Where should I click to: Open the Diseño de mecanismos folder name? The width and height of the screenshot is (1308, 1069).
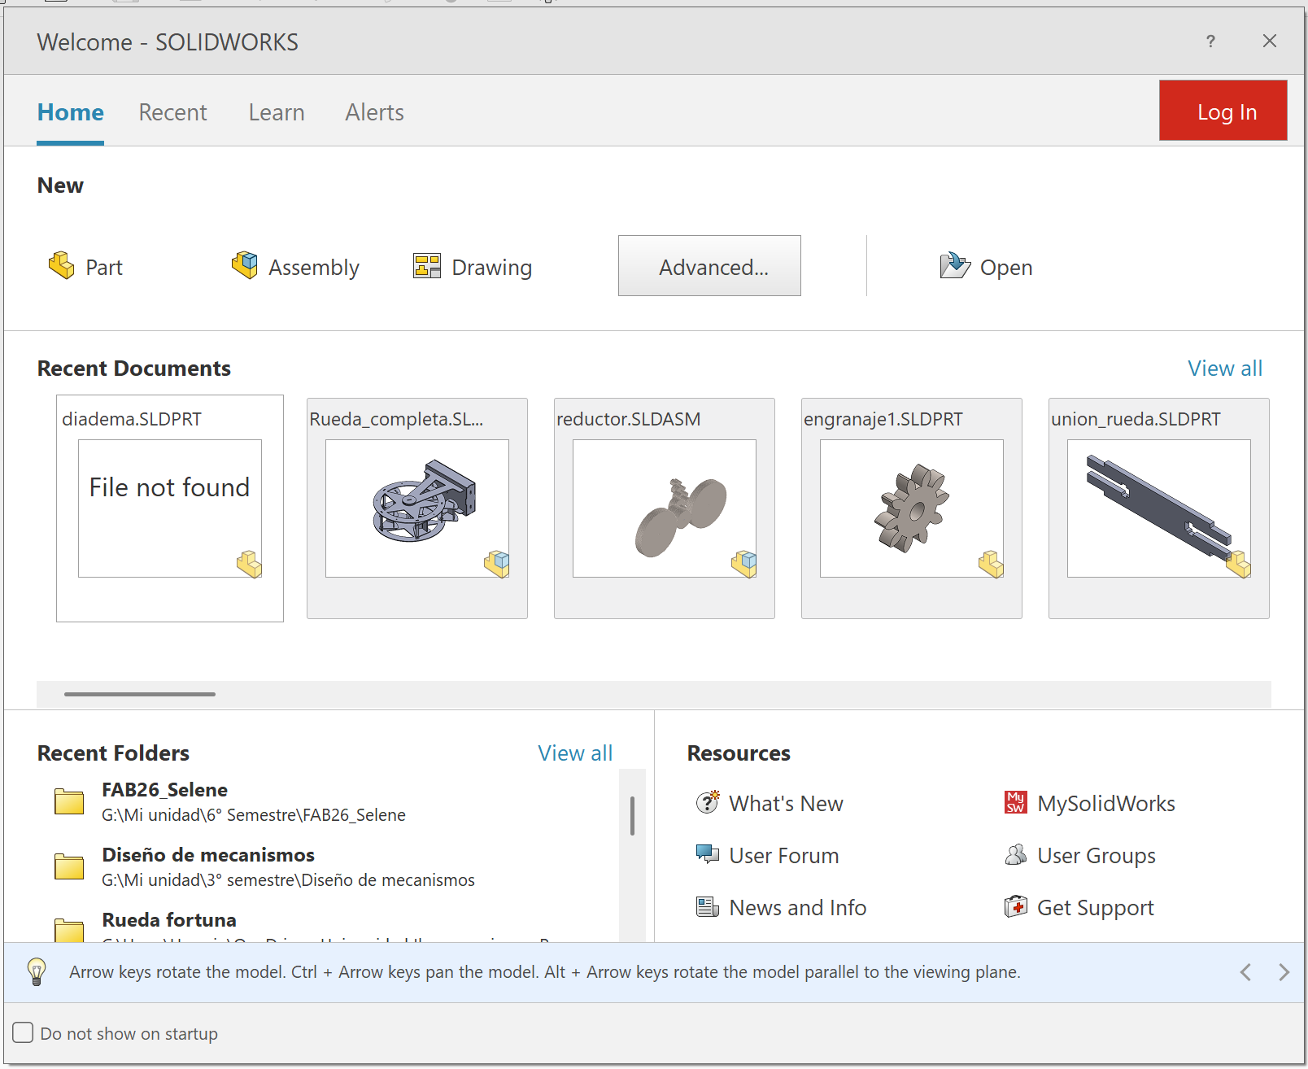208,855
